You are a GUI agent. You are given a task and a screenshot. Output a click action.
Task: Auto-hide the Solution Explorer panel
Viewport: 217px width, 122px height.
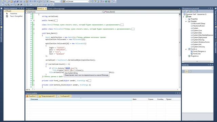[x=210, y=8]
